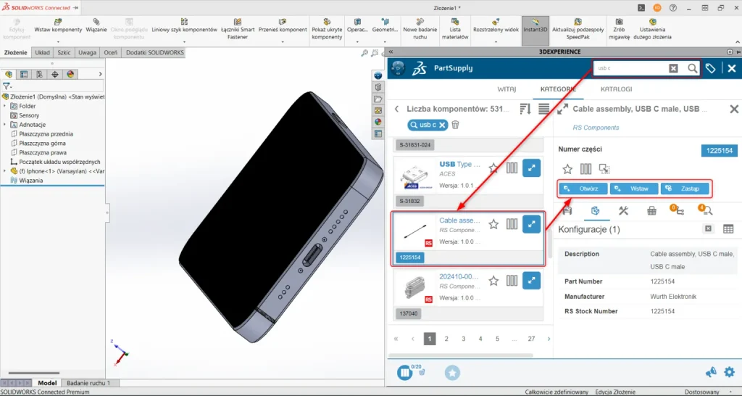
Task: Expand the Adnotacje tree node
Action: pos(5,125)
